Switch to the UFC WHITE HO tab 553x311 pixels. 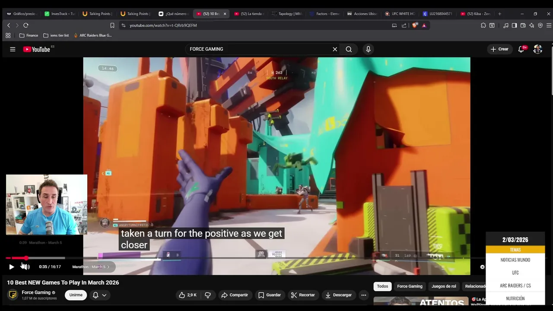[400, 14]
